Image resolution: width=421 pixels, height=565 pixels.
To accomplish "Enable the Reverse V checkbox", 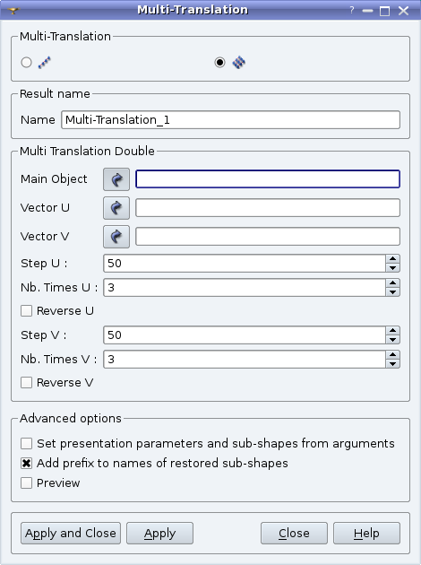I will [26, 382].
